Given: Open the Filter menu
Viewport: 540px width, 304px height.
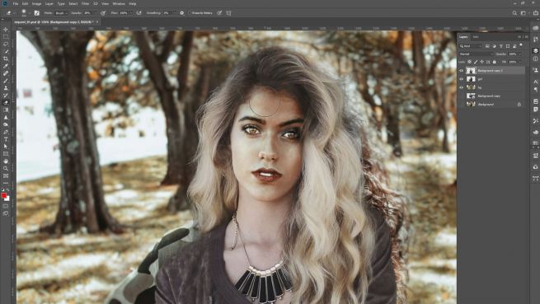Looking at the screenshot, I should pyautogui.click(x=85, y=4).
